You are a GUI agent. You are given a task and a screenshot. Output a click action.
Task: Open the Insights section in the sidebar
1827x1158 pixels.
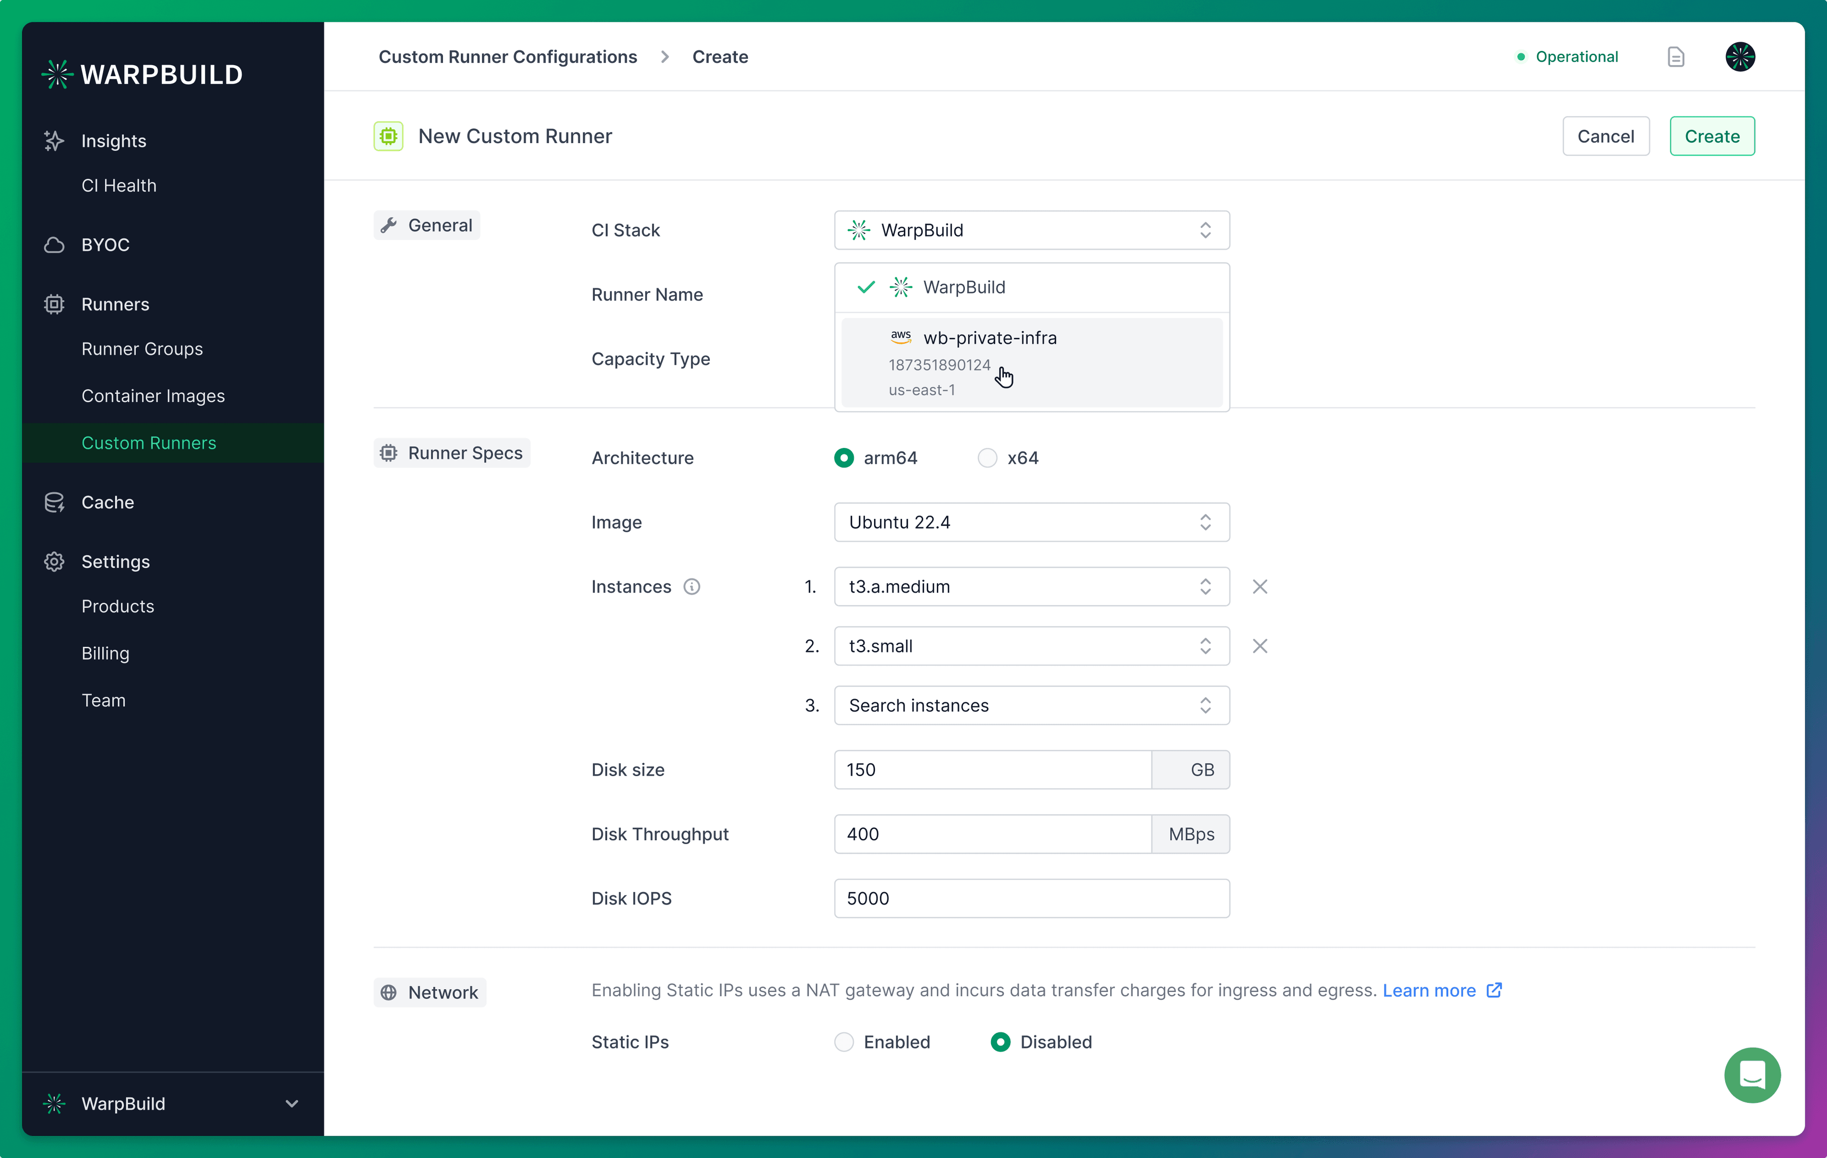114,140
